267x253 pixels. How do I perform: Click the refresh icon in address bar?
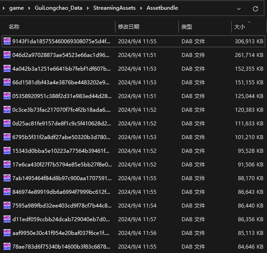tap(256, 9)
